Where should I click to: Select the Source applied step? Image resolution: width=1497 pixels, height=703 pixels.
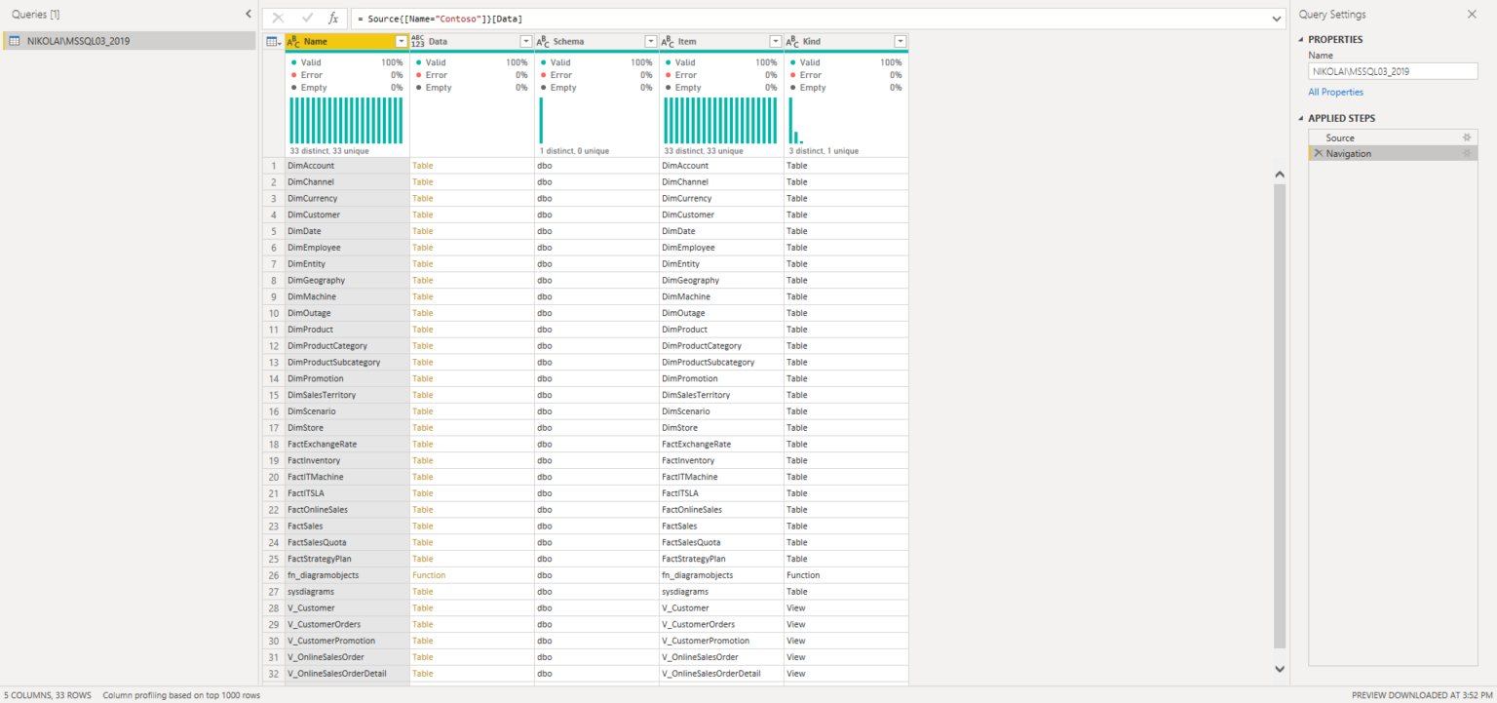[1393, 137]
